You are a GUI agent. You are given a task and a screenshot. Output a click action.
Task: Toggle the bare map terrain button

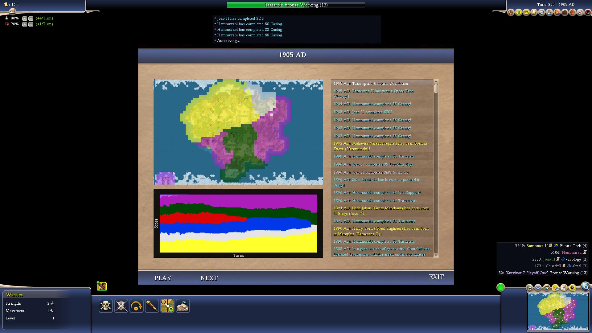tap(547, 288)
